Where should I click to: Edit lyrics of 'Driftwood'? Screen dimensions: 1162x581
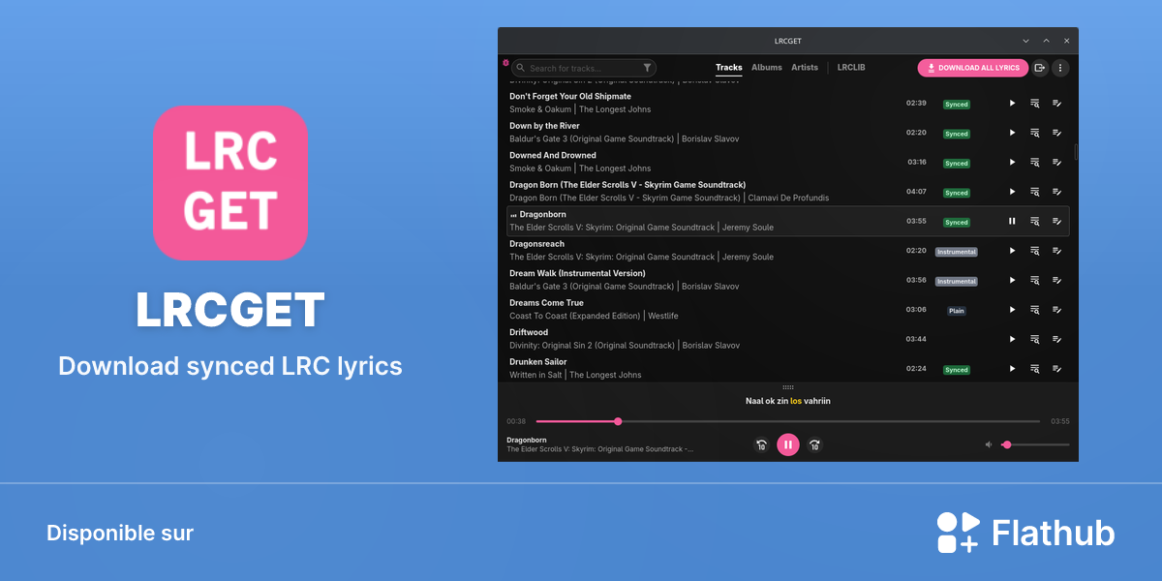tap(1057, 339)
